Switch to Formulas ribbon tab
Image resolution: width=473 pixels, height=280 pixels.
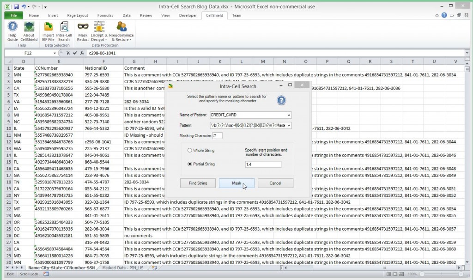pyautogui.click(x=105, y=15)
